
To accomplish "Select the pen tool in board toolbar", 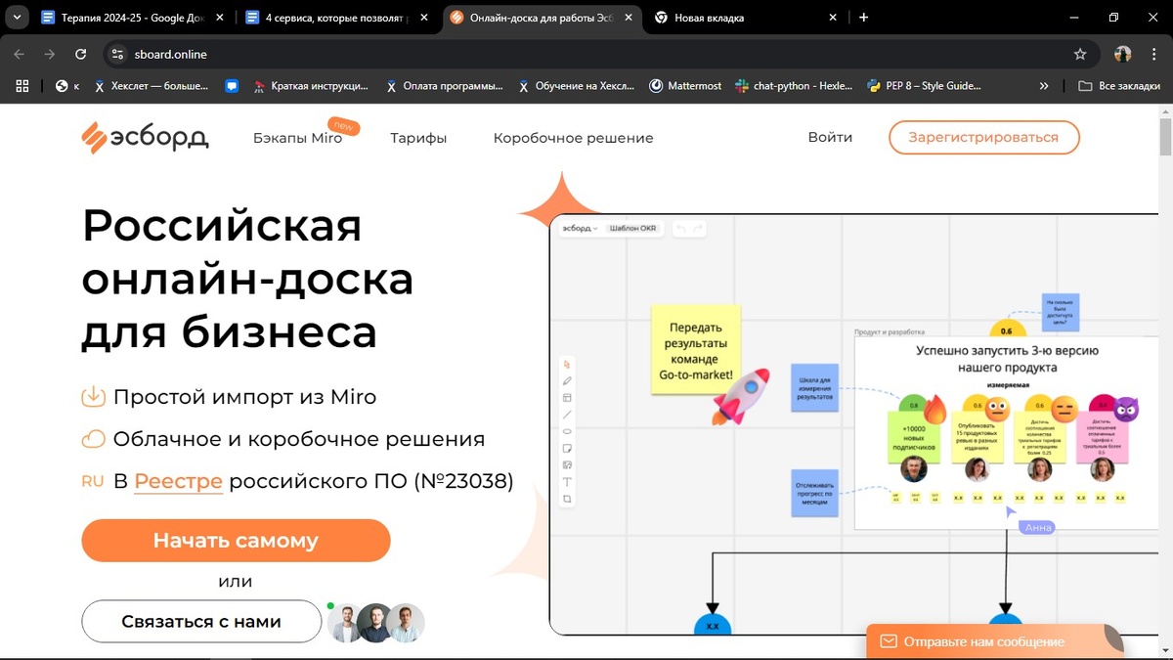I will (x=567, y=380).
